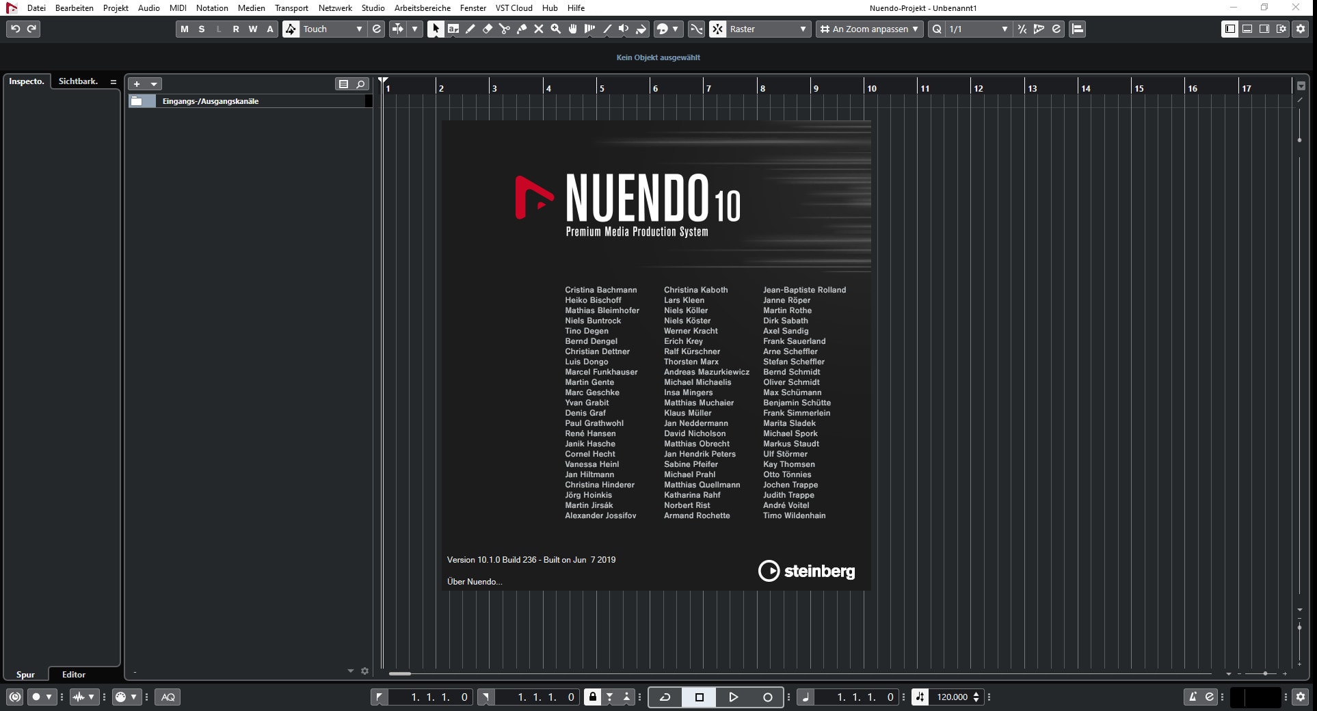Image resolution: width=1317 pixels, height=711 pixels.
Task: Toggle the metronome click button
Action: click(x=1193, y=697)
